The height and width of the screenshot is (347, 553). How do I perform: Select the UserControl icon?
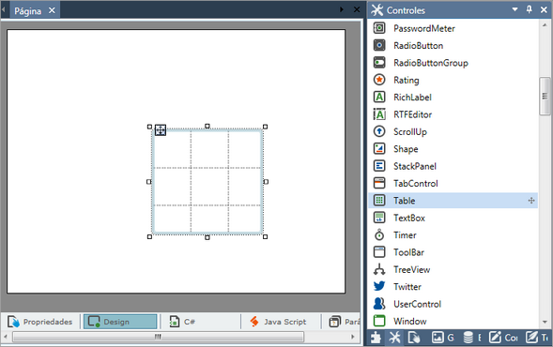coord(379,304)
